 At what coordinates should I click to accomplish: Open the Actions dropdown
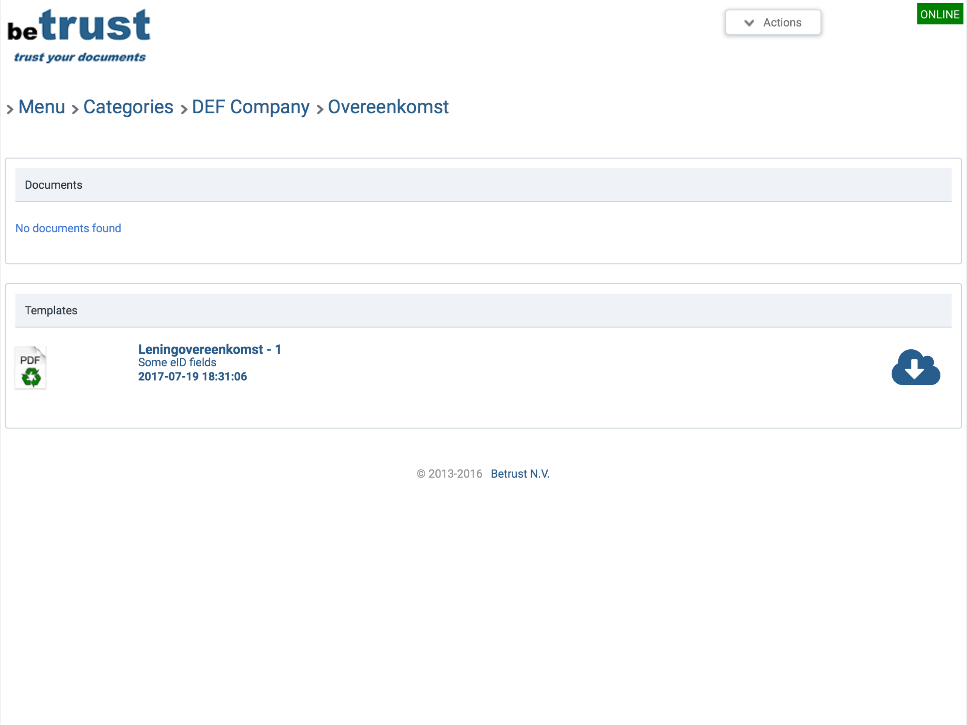point(773,23)
